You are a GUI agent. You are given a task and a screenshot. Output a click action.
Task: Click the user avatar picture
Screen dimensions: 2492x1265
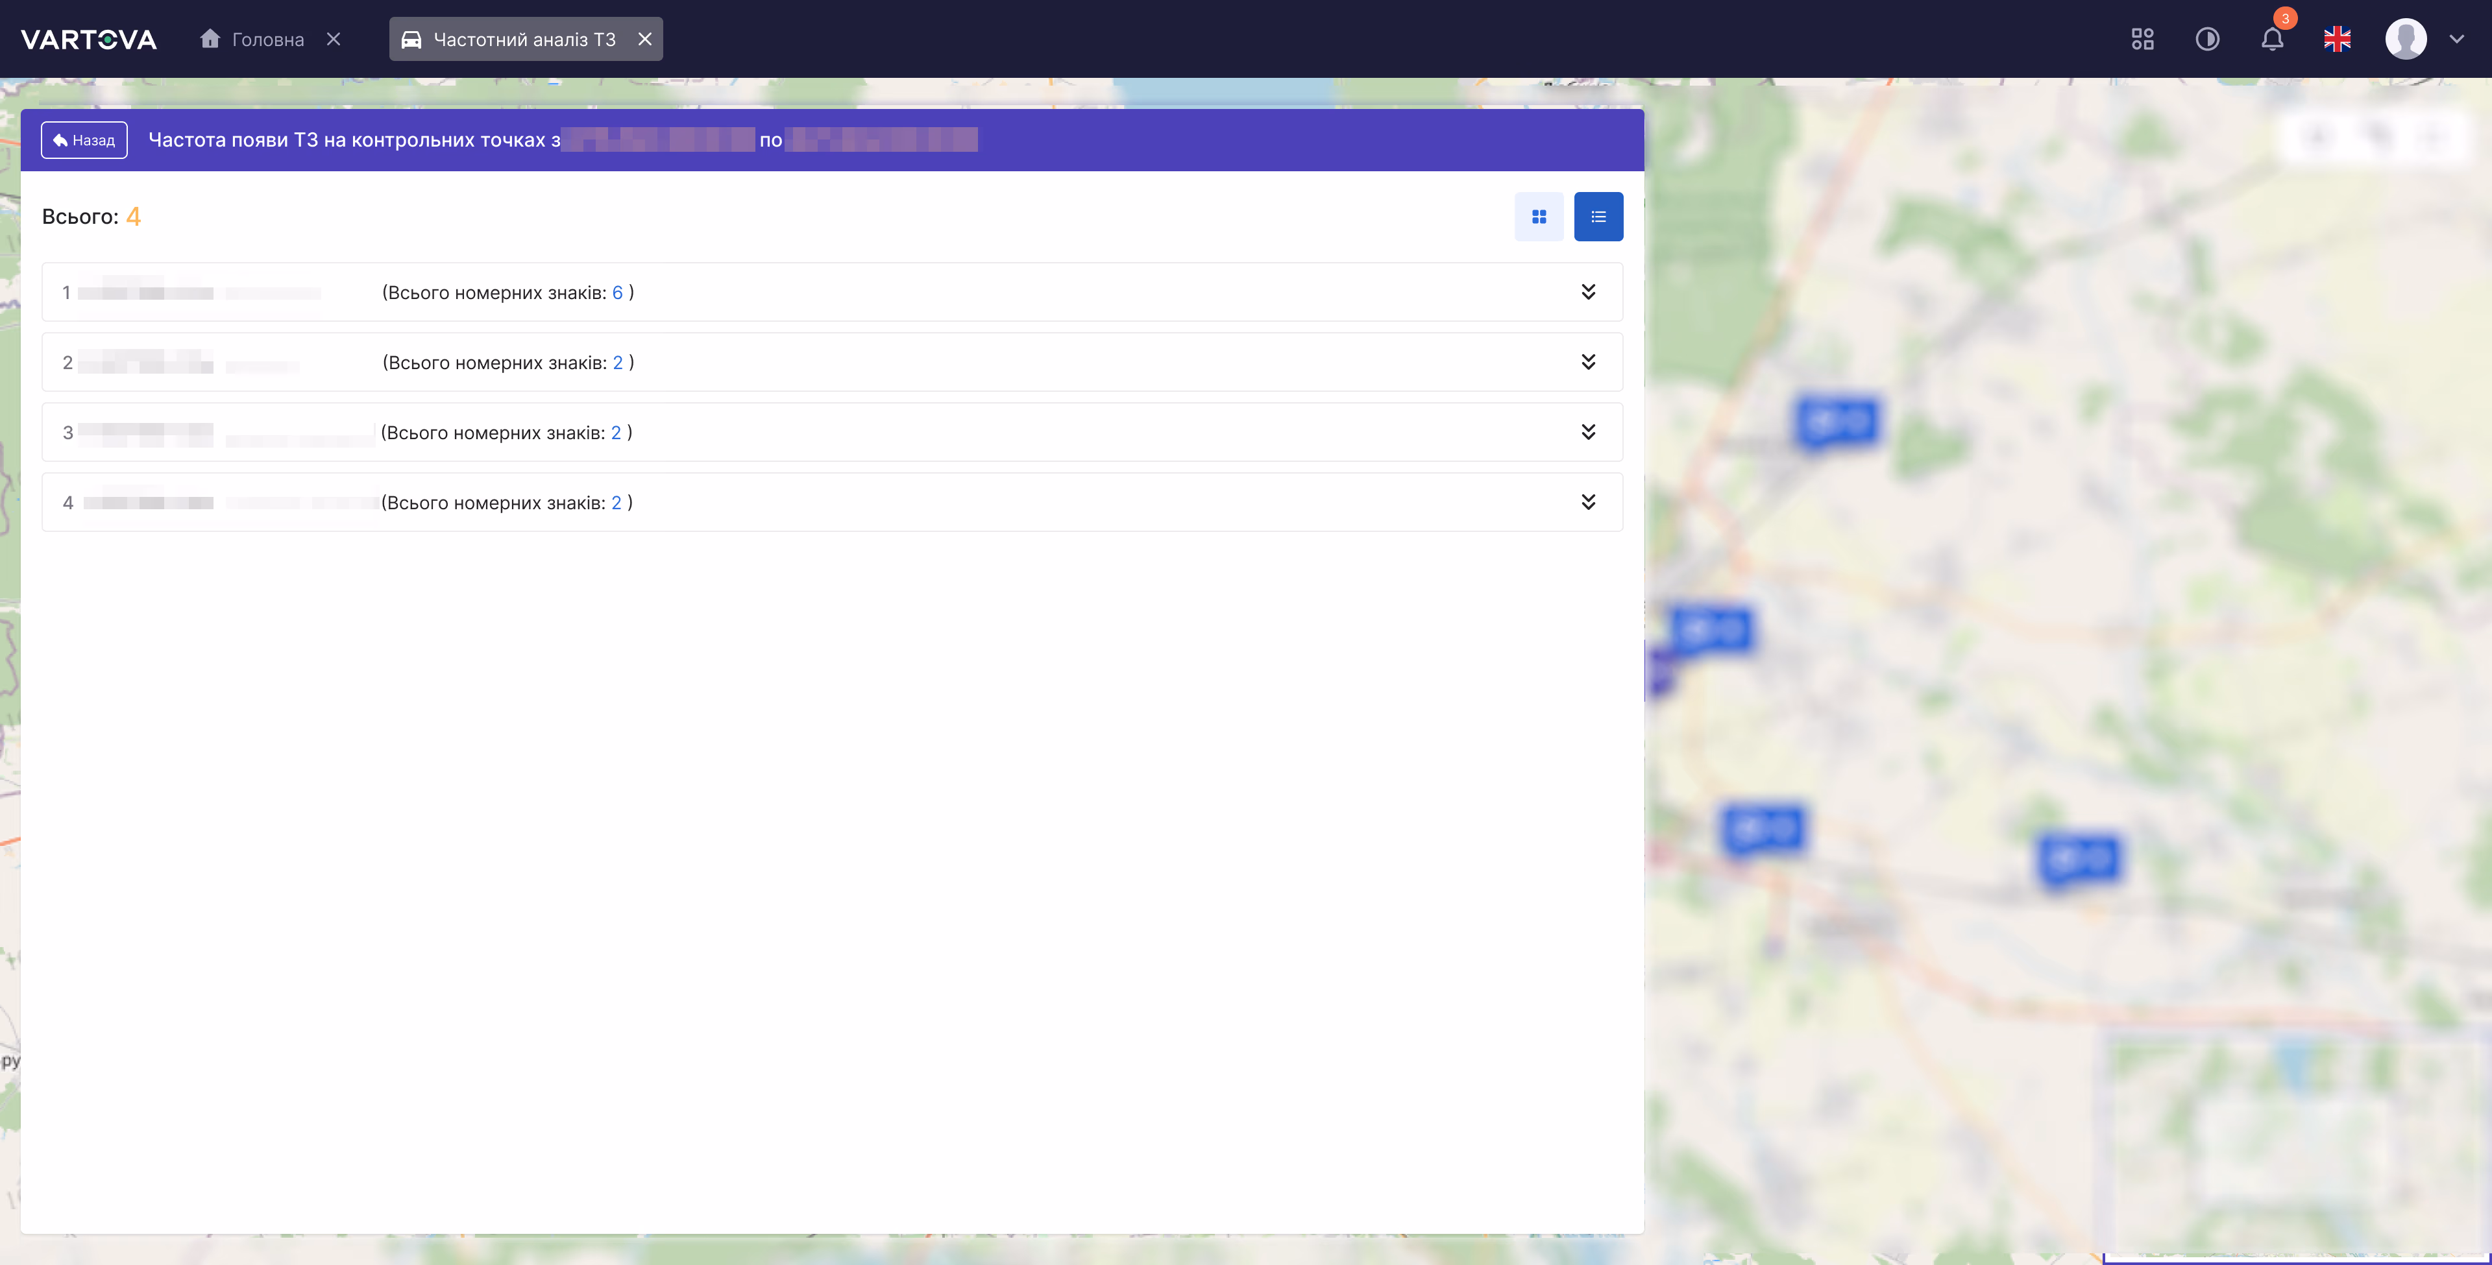click(x=2406, y=39)
